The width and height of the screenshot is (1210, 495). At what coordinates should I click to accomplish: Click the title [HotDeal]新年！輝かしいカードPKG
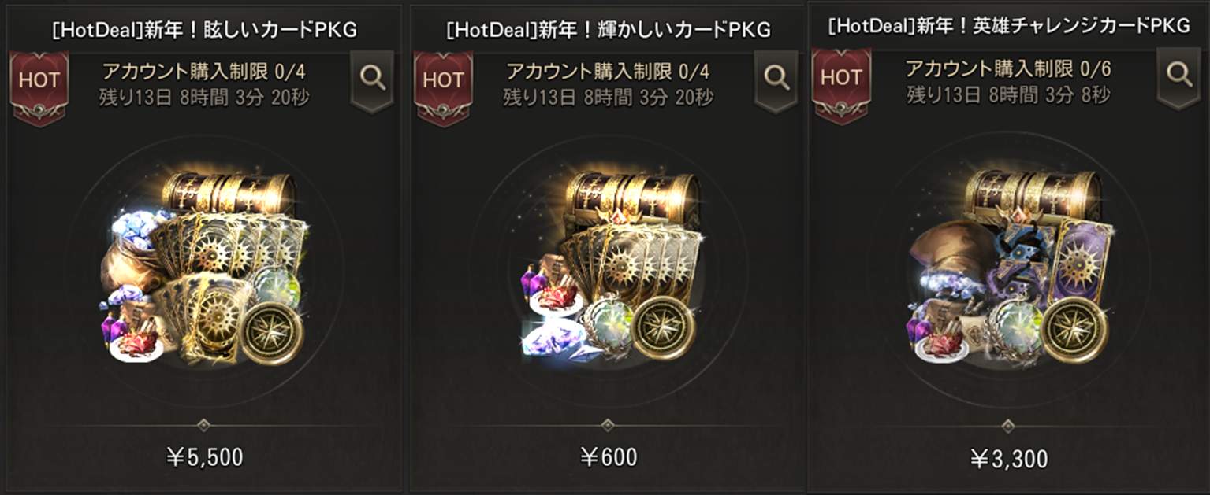608,31
